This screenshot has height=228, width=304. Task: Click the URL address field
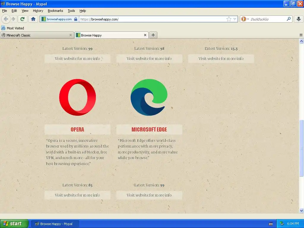pos(152,19)
